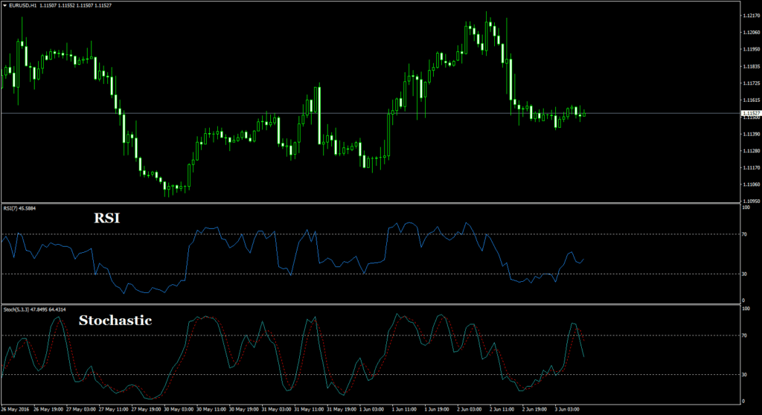Screen dimensions: 762x415
Task: Click price axis label 1.10950
Action: (752, 201)
